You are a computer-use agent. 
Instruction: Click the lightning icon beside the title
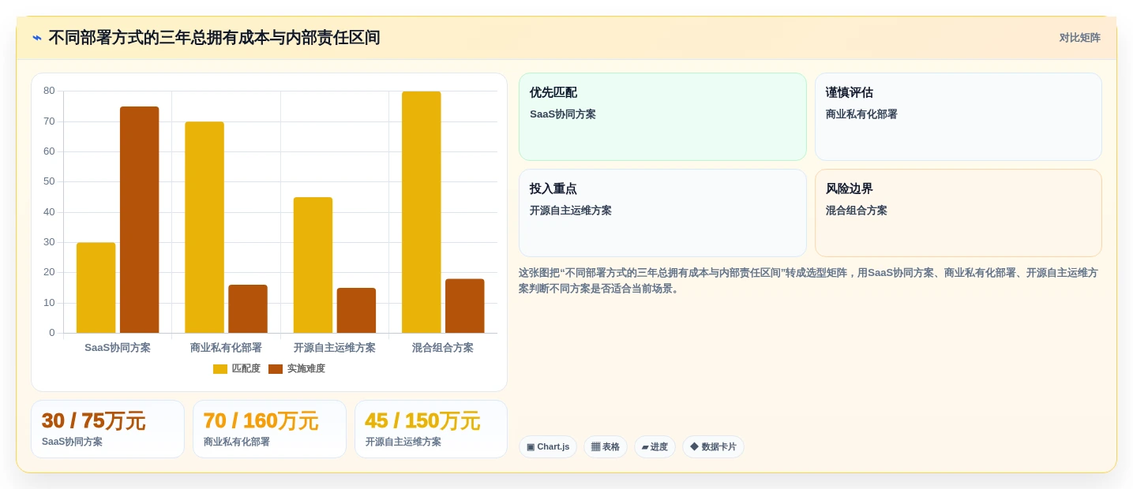(37, 38)
